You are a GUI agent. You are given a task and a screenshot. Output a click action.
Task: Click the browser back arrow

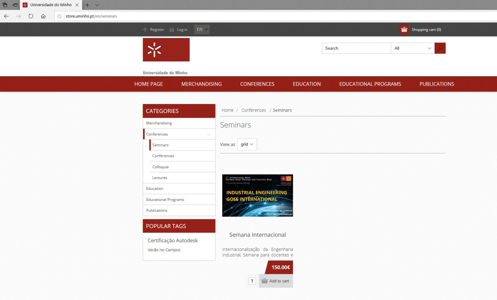click(6, 16)
